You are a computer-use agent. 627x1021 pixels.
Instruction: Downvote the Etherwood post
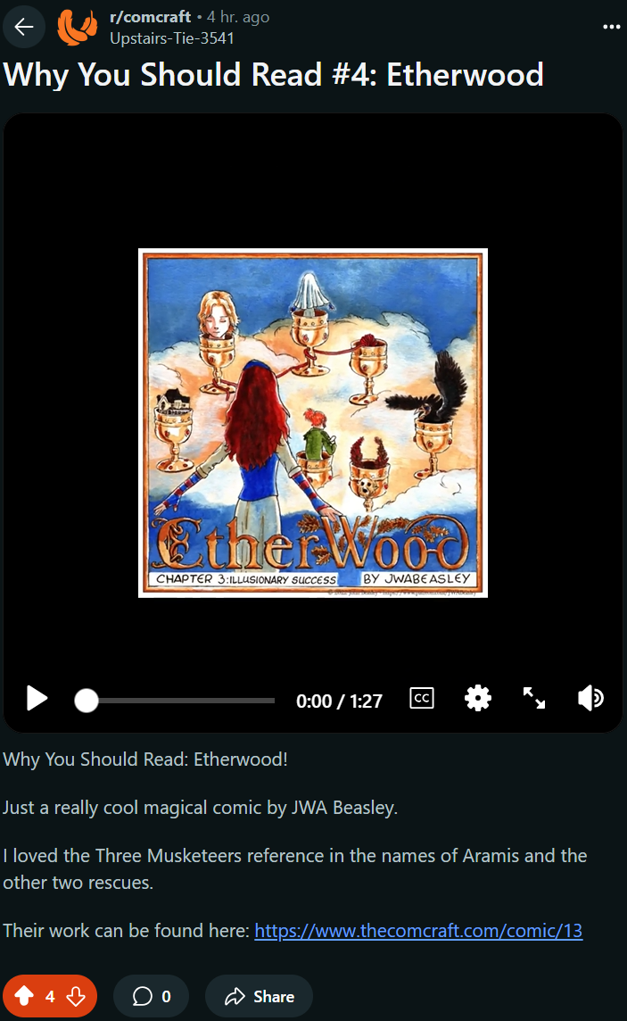tap(76, 996)
